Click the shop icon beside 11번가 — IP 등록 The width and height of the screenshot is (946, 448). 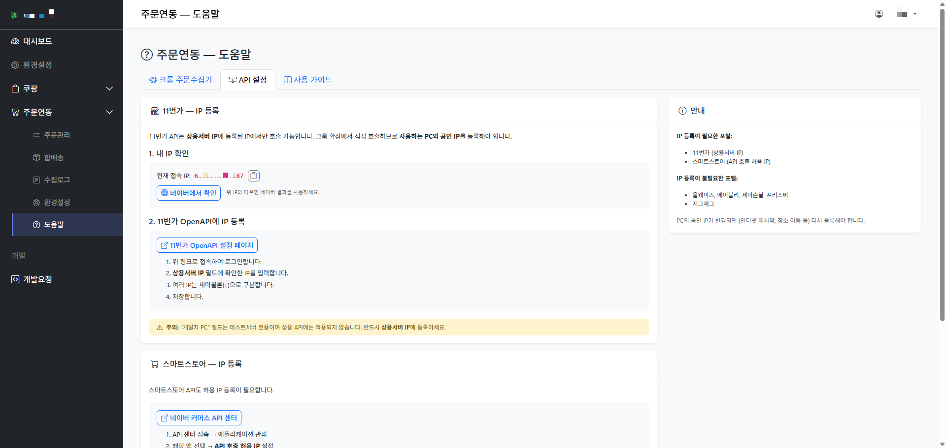[155, 111]
